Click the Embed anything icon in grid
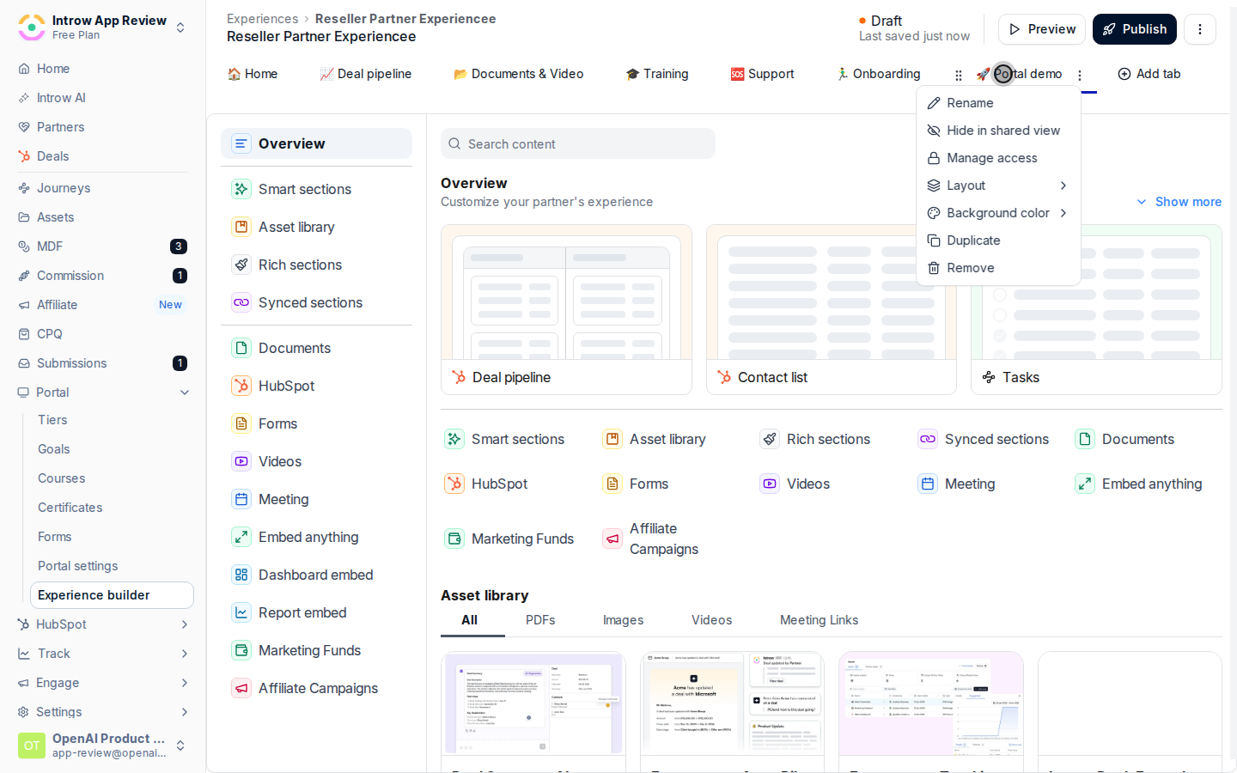 point(1085,484)
